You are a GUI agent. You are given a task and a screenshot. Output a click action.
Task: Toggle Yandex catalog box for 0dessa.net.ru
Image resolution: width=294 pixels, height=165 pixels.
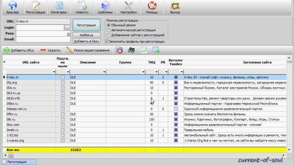tap(176, 109)
